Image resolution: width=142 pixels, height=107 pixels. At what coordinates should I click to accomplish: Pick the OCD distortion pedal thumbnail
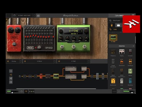tap(122, 81)
